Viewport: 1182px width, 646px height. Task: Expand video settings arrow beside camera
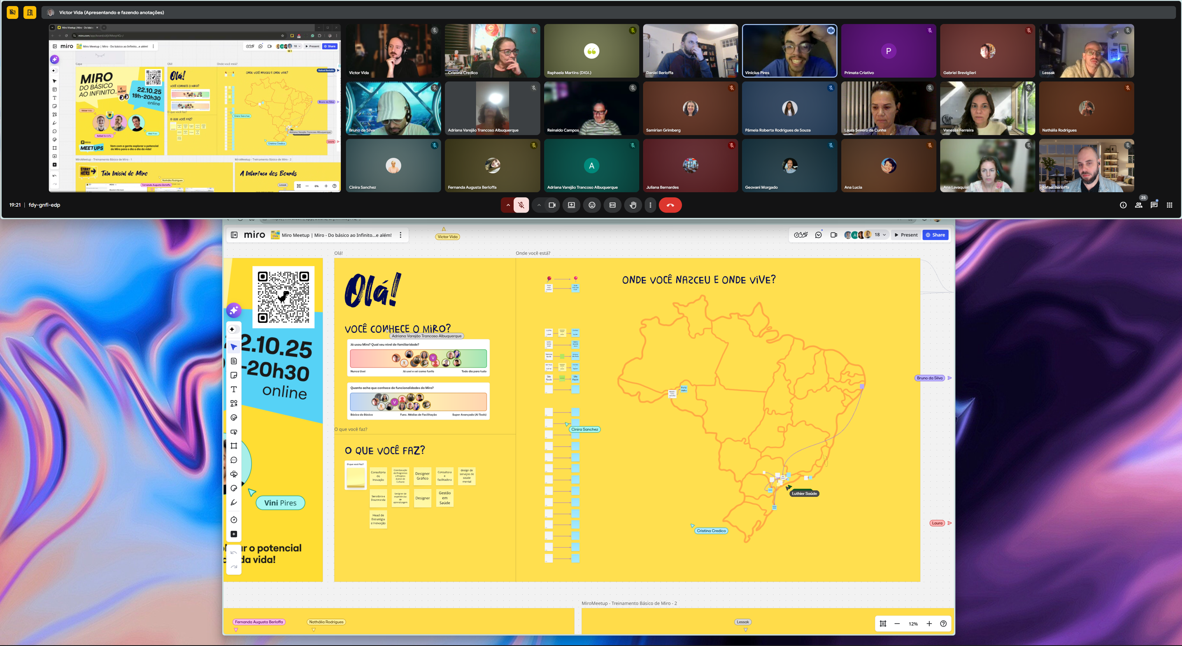pos(539,205)
